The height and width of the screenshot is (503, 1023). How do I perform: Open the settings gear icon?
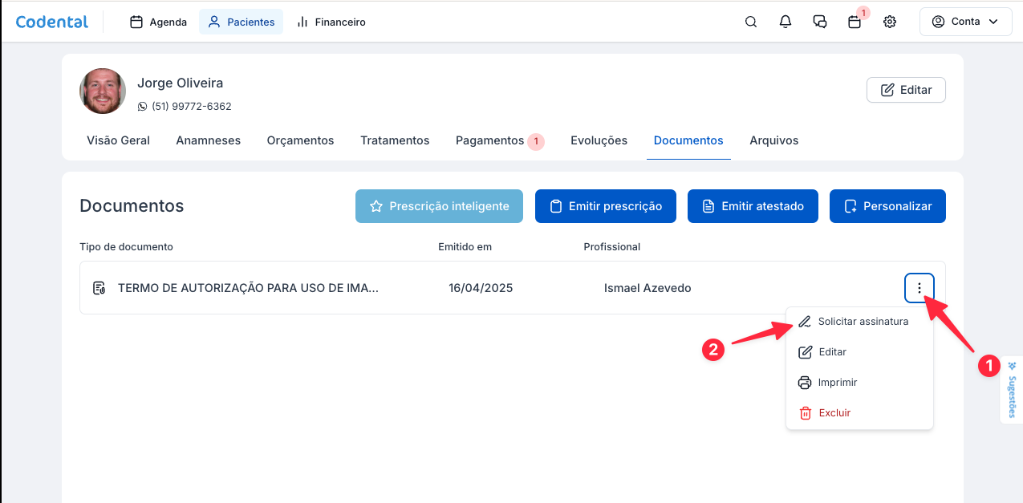coord(889,22)
